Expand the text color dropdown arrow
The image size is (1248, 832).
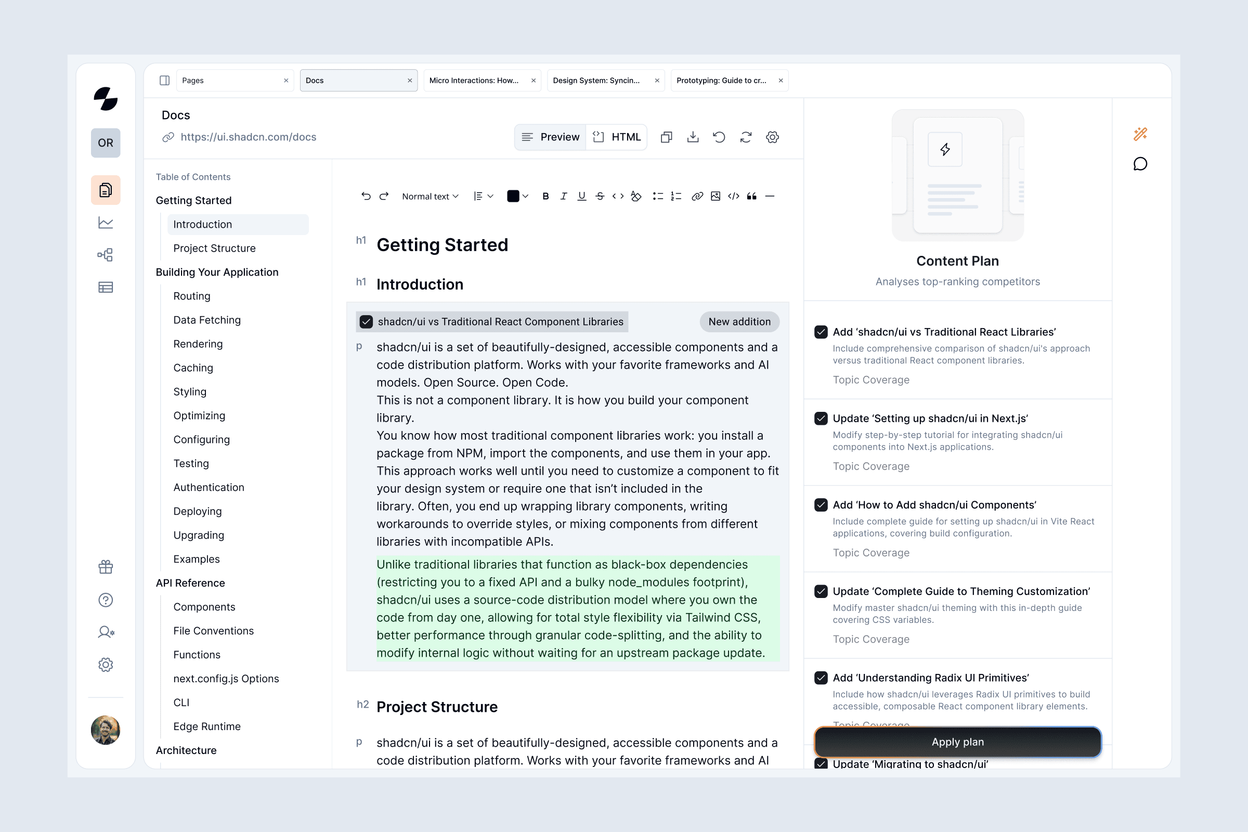tap(525, 197)
